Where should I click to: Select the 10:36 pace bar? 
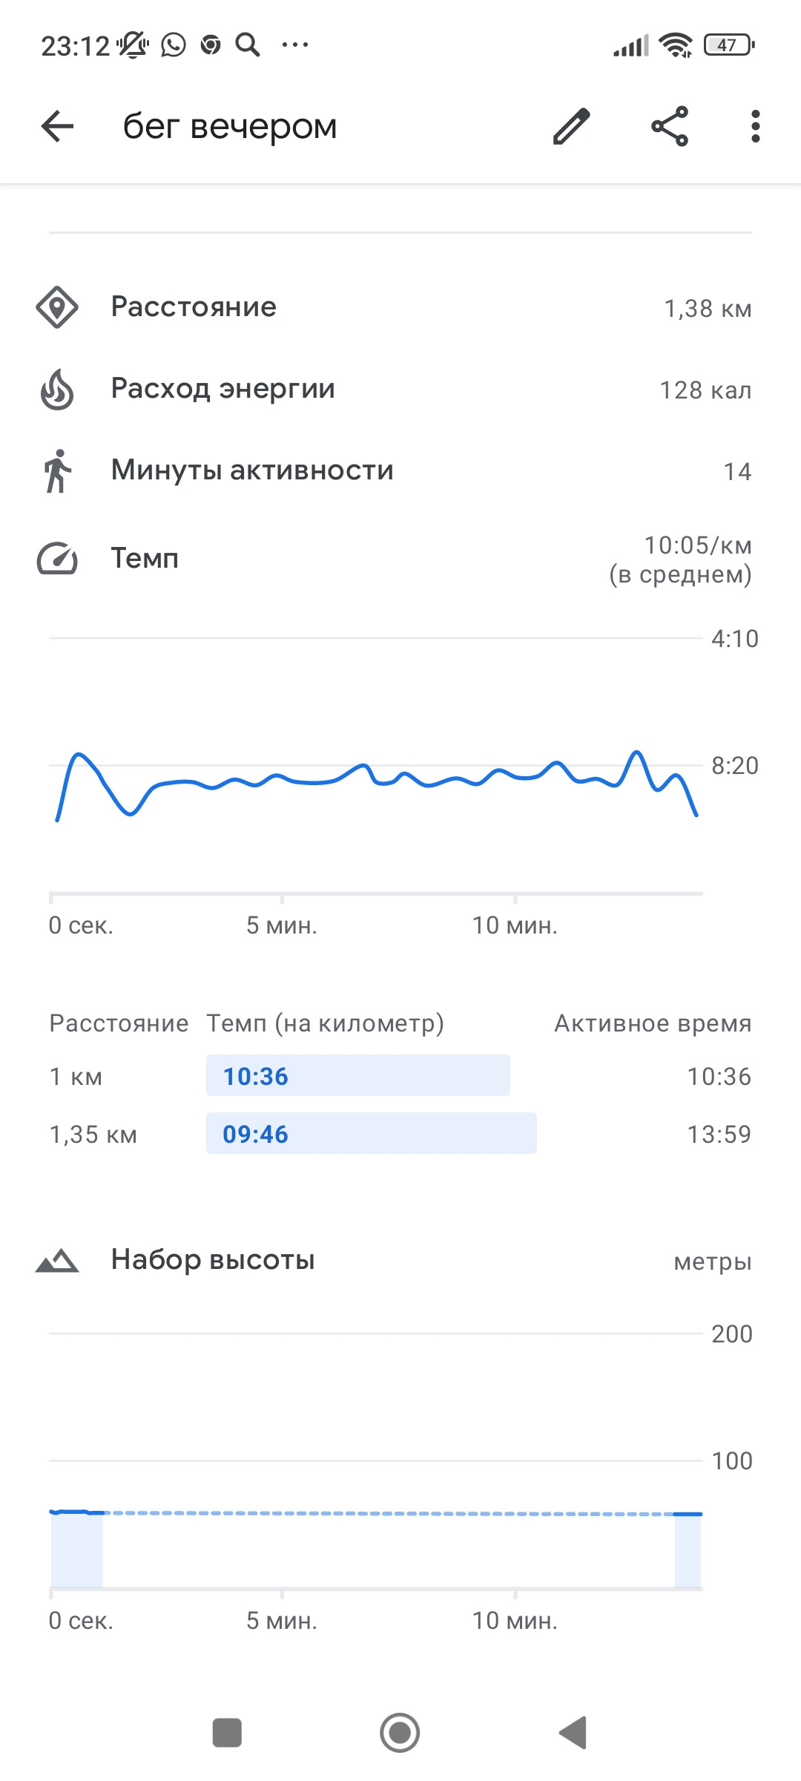pyautogui.click(x=357, y=1075)
